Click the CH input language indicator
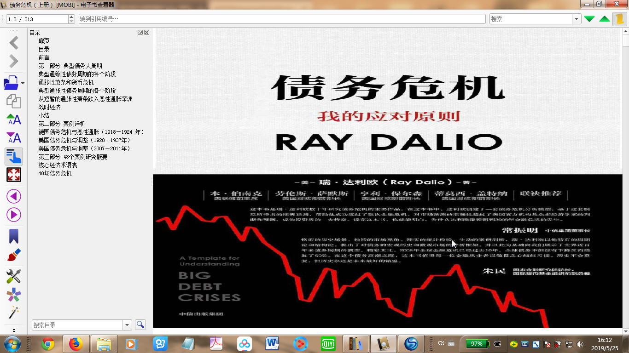The image size is (629, 353). (x=441, y=343)
